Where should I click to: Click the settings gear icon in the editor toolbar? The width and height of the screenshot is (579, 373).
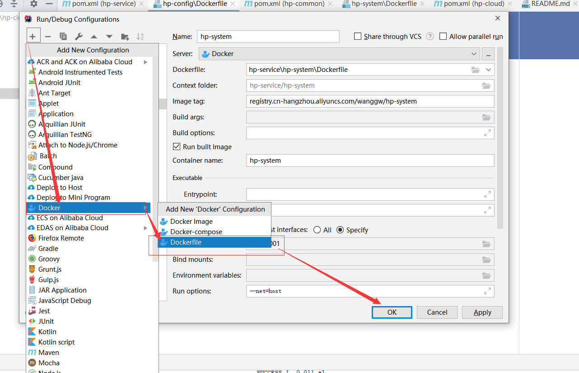tap(34, 4)
